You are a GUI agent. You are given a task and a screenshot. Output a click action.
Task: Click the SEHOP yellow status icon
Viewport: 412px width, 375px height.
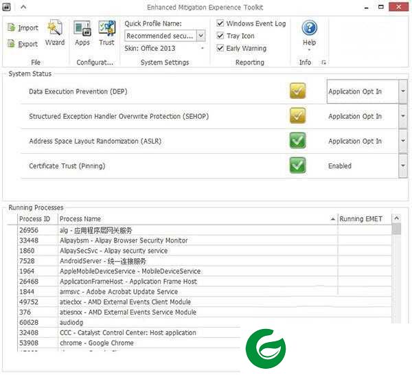coord(298,115)
